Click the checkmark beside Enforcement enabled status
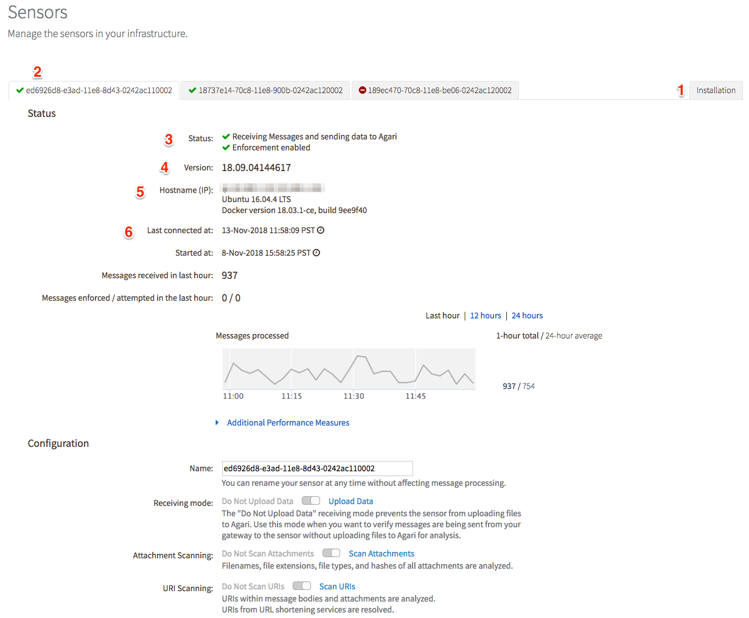The image size is (749, 618). coord(225,147)
